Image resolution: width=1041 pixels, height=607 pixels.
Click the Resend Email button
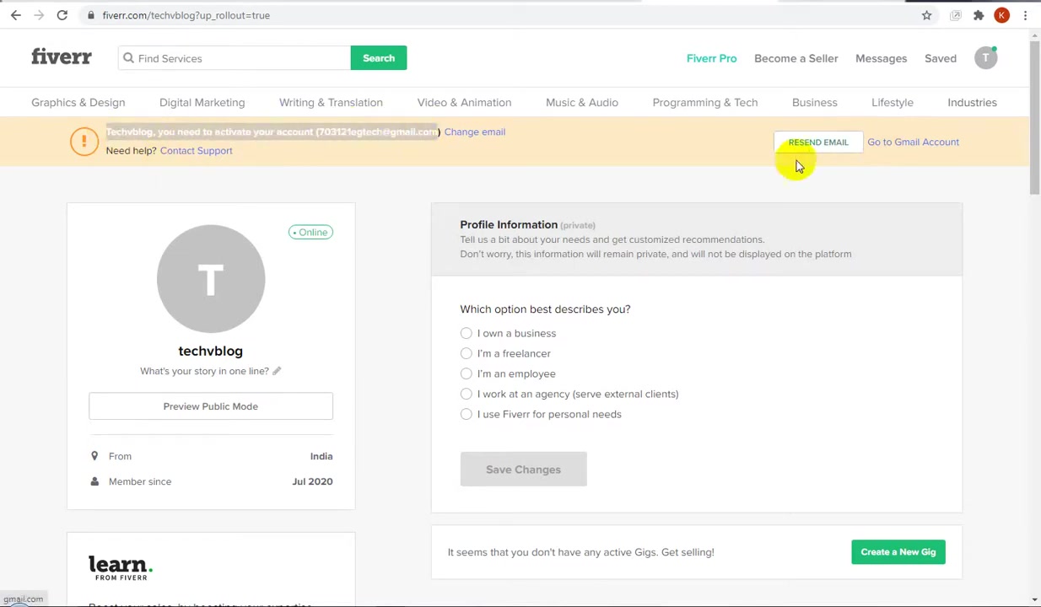(817, 142)
